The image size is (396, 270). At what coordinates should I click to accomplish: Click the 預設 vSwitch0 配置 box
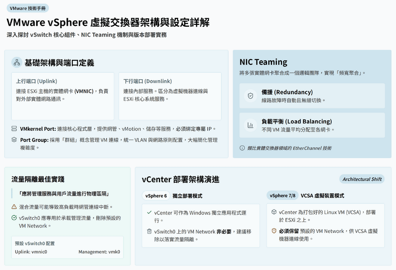[x=67, y=247]
